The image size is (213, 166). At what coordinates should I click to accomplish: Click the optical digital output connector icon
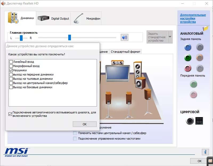tap(199, 121)
